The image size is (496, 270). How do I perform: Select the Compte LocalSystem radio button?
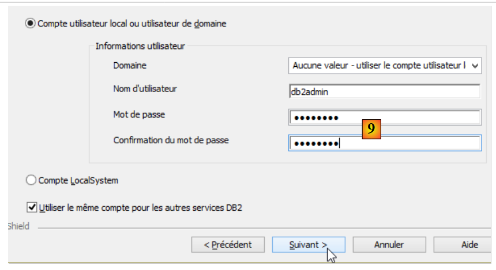click(x=31, y=181)
